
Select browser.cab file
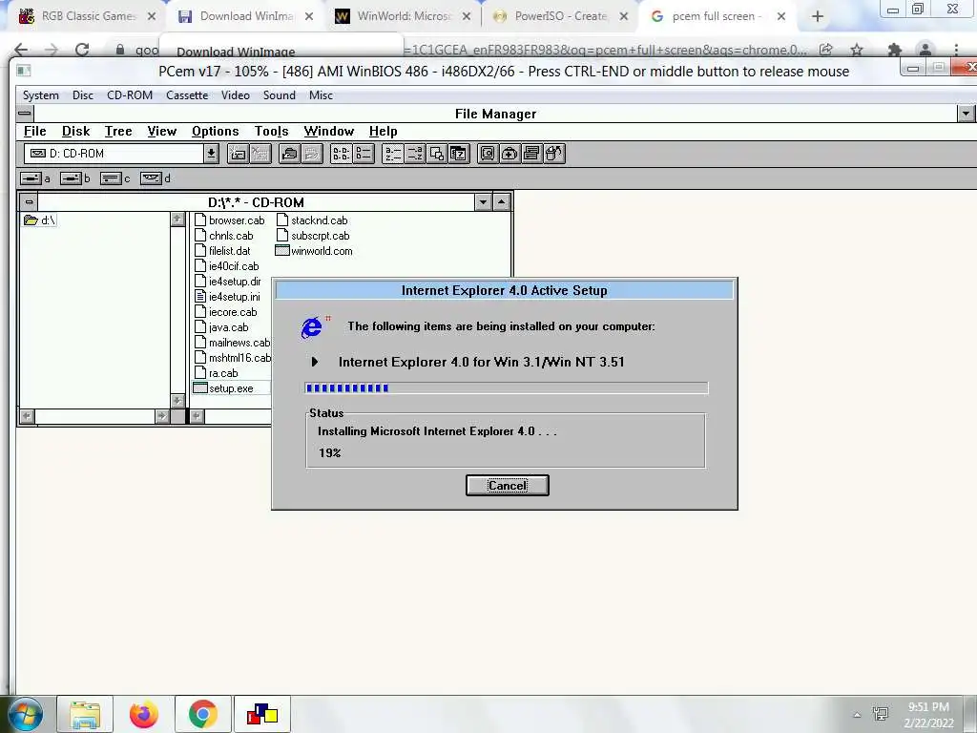click(x=230, y=220)
